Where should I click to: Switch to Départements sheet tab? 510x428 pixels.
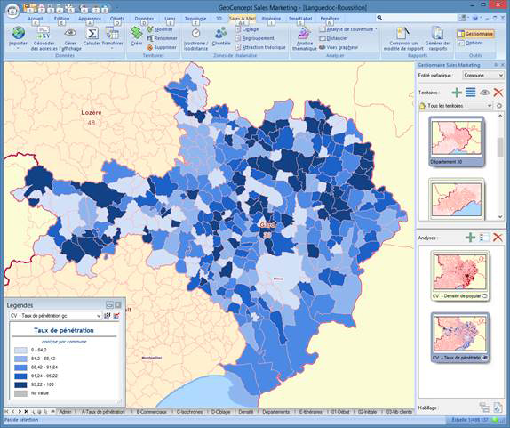pos(275,412)
